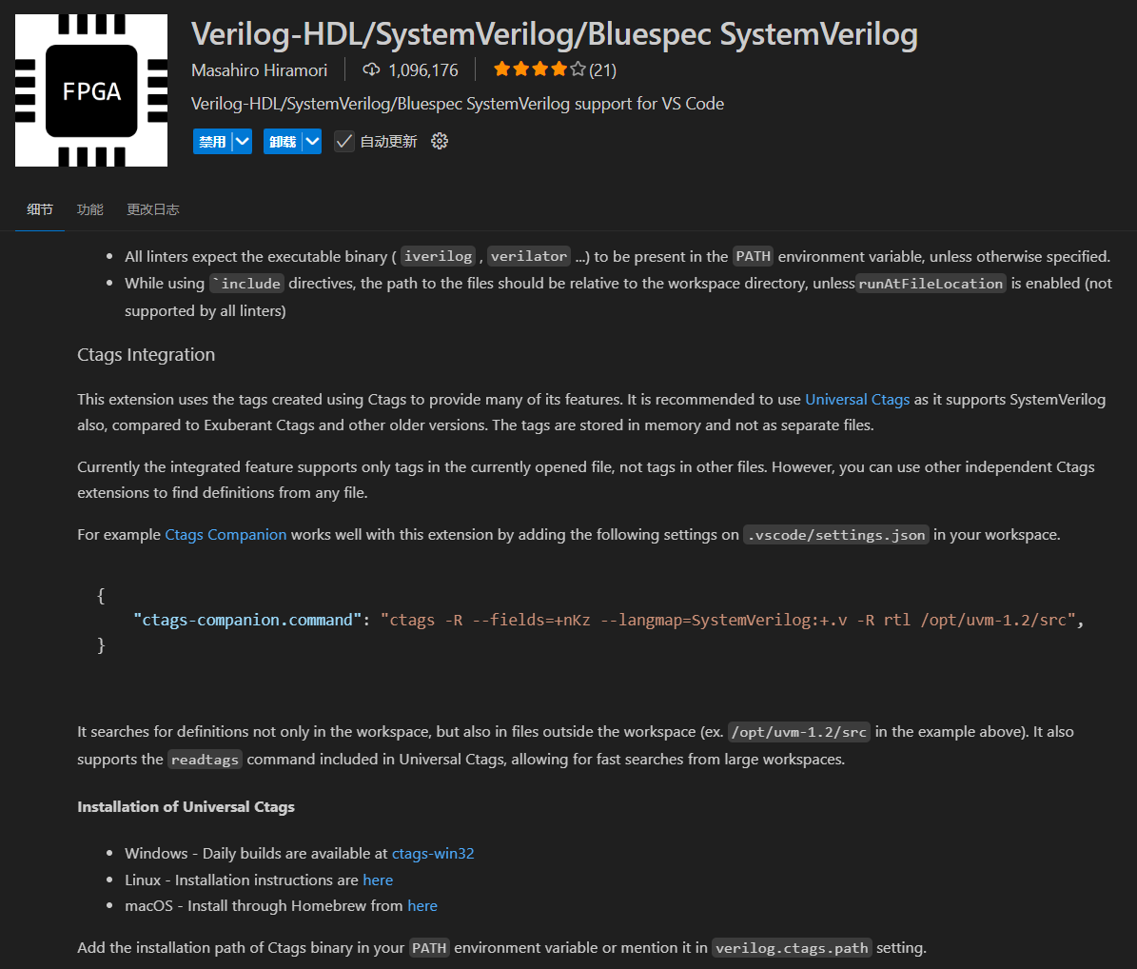Open the 更改日志 changelog tab

click(x=153, y=209)
